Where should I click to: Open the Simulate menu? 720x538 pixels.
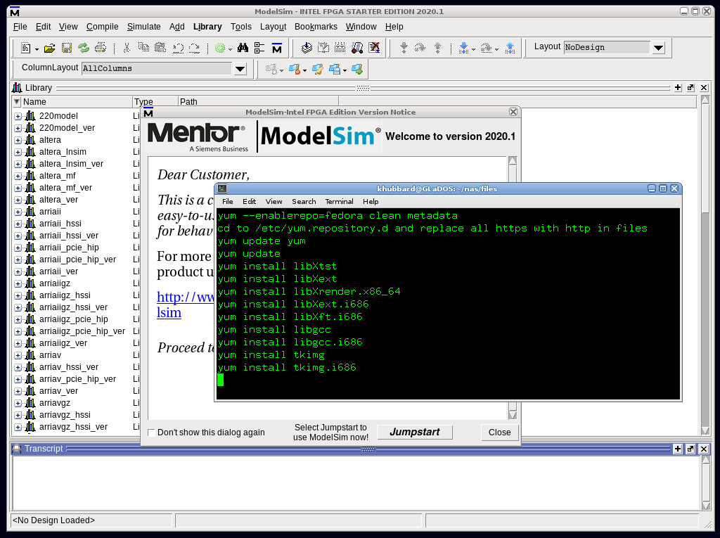[143, 27]
